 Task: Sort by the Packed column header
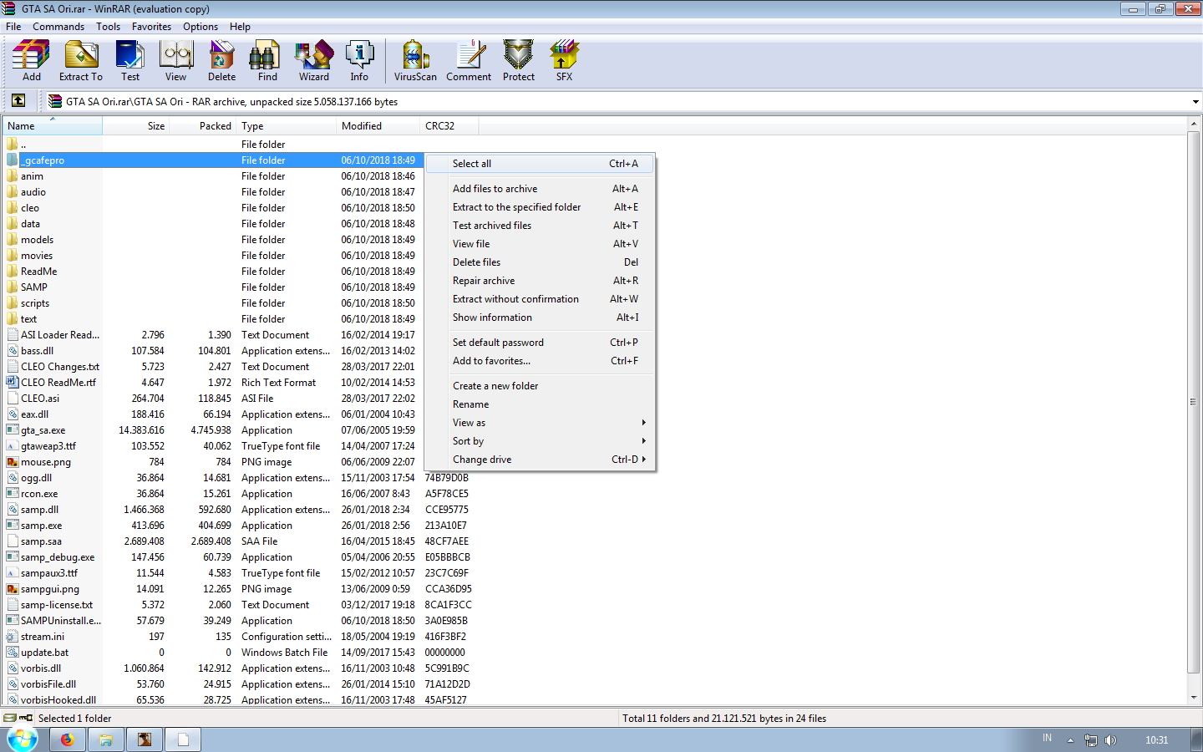203,126
